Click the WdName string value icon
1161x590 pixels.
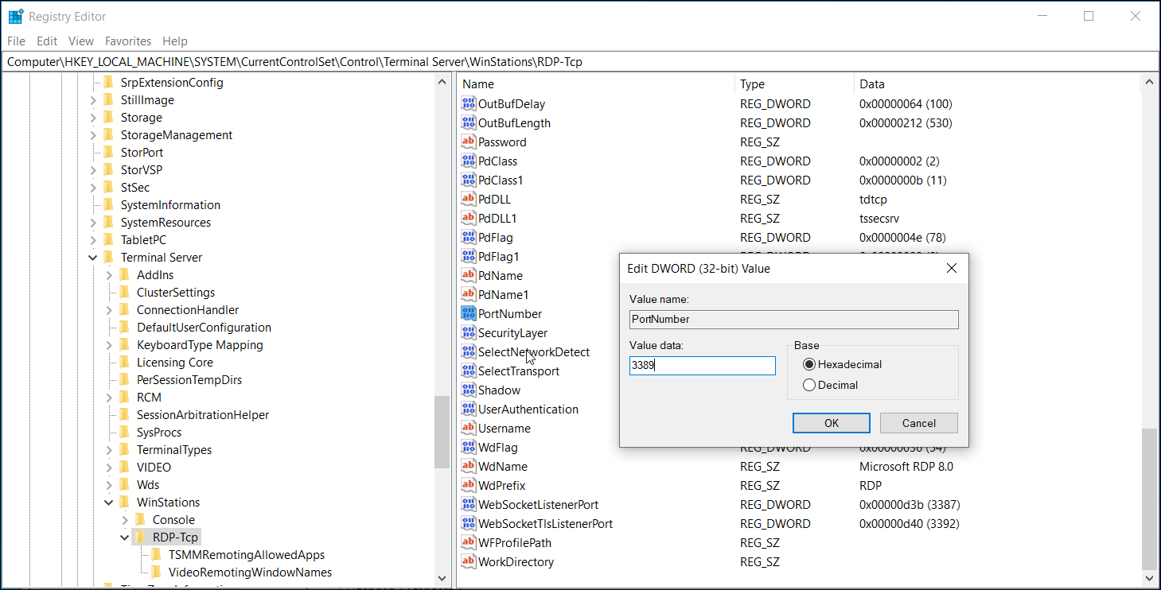[469, 467]
